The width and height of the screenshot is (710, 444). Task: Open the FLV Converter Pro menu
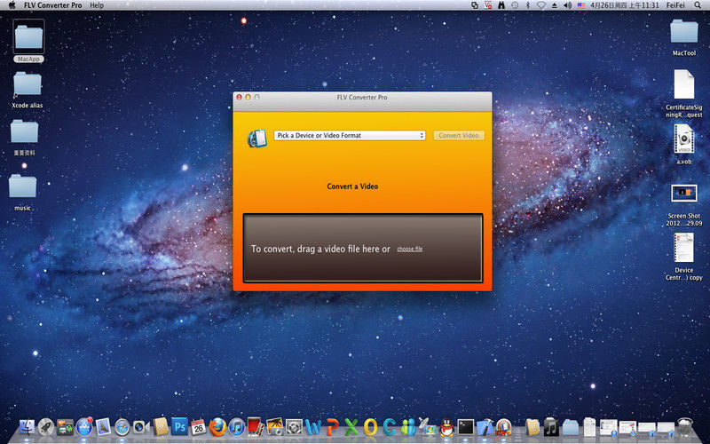point(53,5)
